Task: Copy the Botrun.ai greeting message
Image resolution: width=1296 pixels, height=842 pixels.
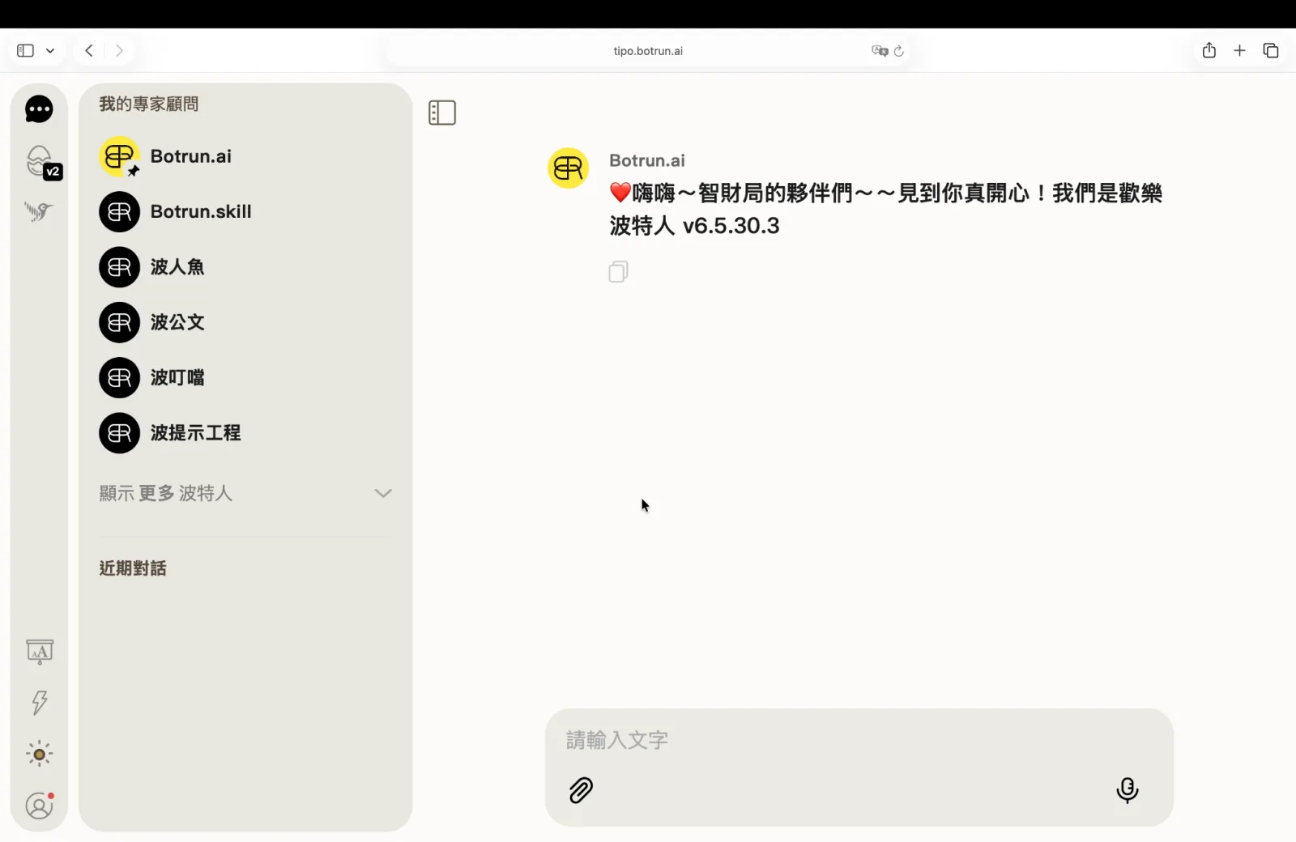Action: (x=618, y=271)
